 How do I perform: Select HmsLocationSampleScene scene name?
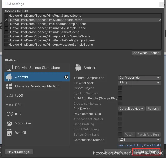tap(48, 24)
